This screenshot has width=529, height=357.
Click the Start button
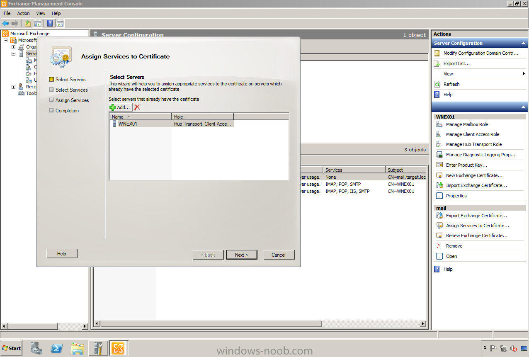click(x=12, y=348)
